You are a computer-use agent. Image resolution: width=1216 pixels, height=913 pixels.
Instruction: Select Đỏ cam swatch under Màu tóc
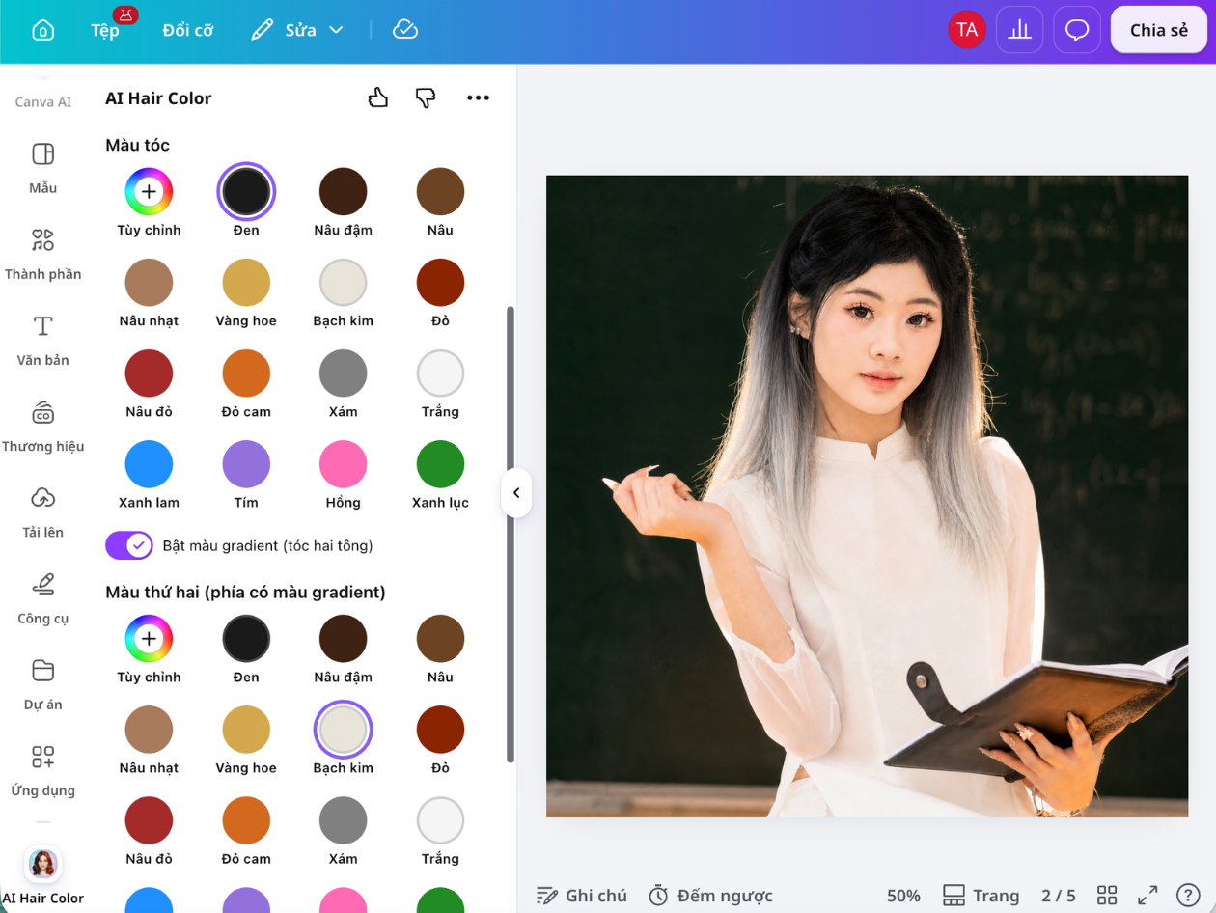[x=246, y=373]
